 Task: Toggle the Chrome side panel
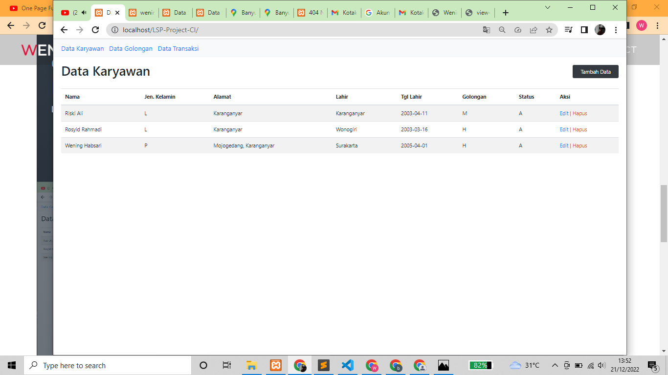click(584, 30)
